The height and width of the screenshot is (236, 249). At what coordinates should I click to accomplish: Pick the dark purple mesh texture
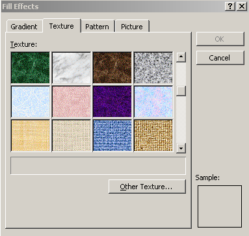112,101
